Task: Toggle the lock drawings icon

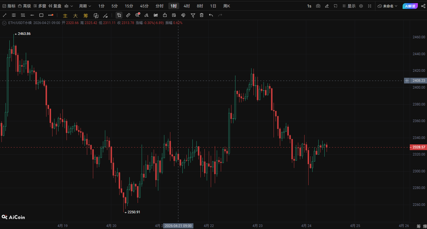Action: click(165, 15)
